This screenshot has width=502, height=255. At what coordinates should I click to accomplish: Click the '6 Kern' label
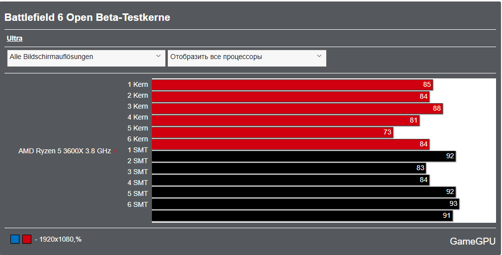click(x=138, y=139)
